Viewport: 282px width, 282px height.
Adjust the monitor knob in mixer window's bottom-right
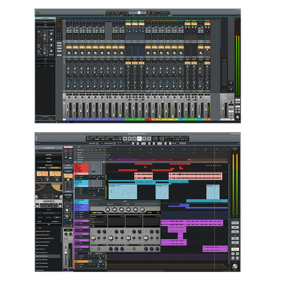point(238,117)
